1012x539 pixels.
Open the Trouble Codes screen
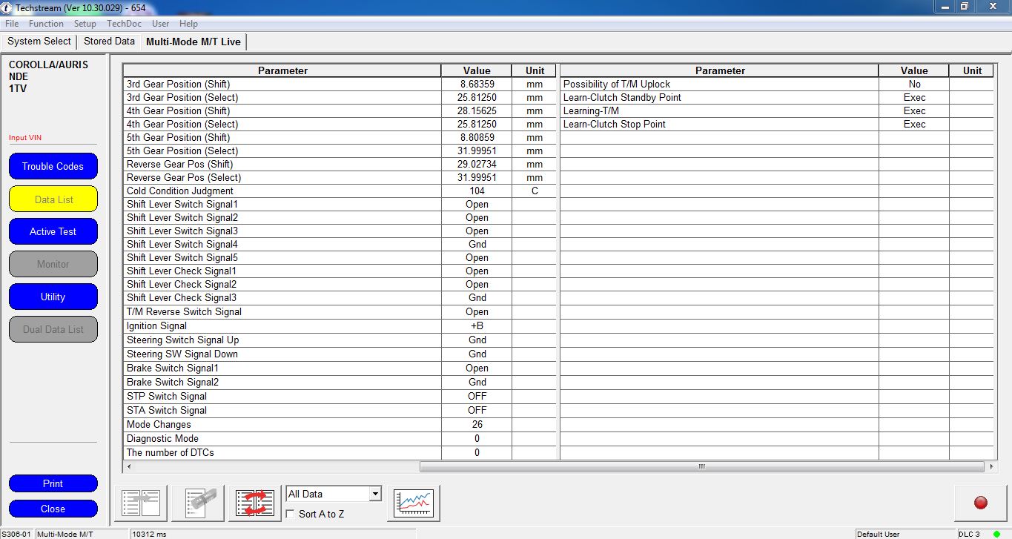53,166
